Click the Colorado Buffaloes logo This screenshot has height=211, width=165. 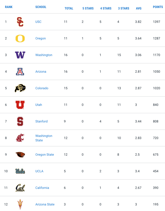(x=20, y=88)
